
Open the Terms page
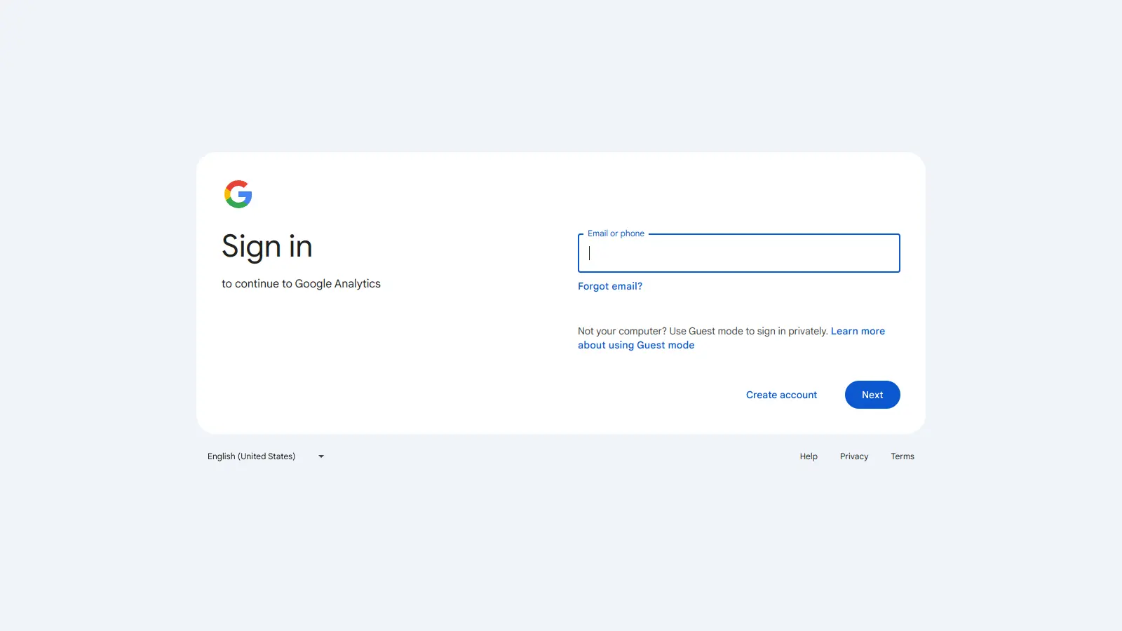[902, 456]
